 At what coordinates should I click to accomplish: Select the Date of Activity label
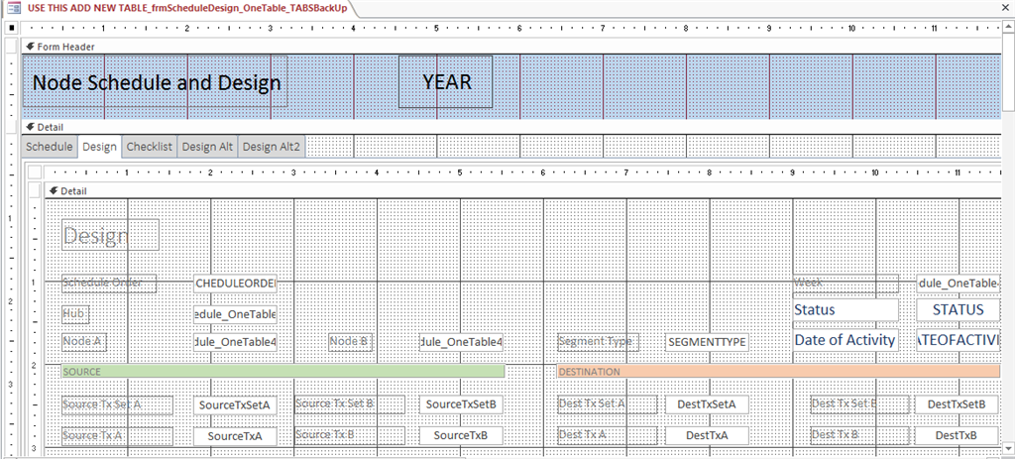[x=845, y=340]
